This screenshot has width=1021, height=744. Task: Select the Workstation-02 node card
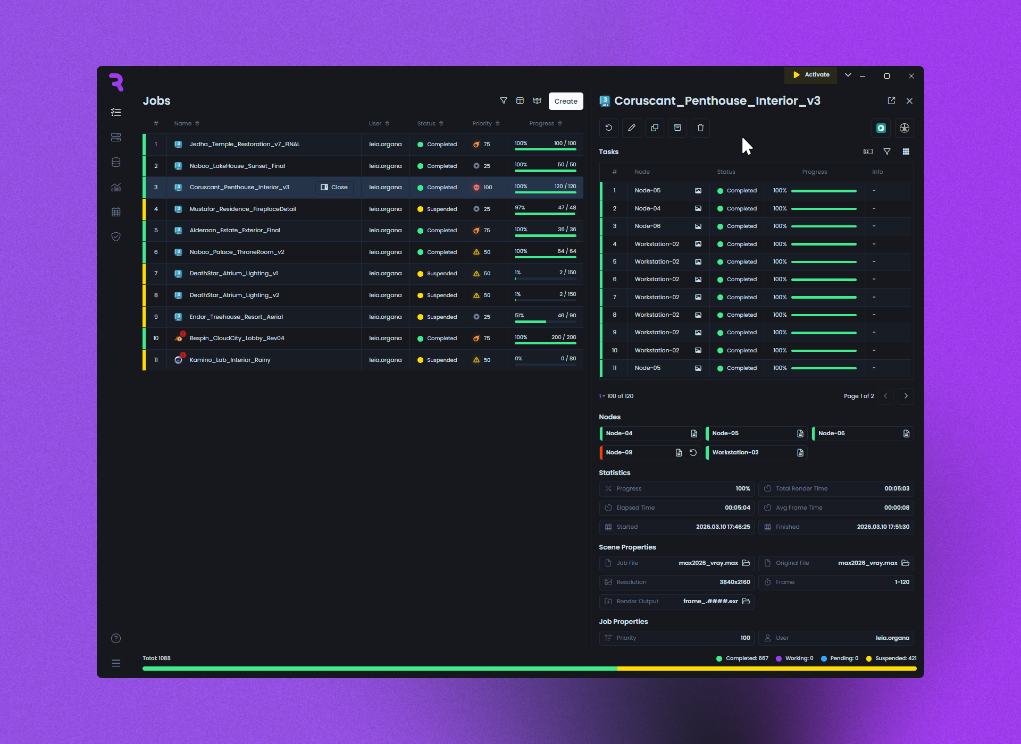tap(756, 453)
